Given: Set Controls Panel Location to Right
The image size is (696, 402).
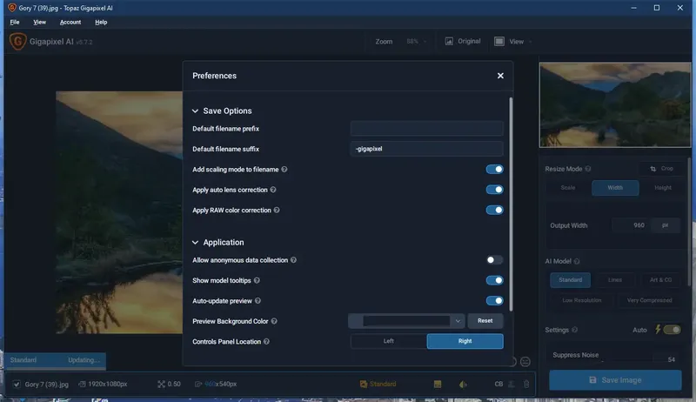Looking at the screenshot, I should pyautogui.click(x=465, y=341).
